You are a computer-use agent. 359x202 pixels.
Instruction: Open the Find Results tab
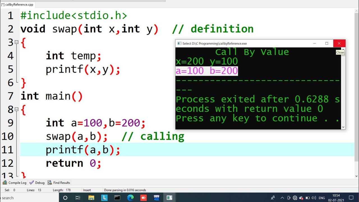[x=59, y=183]
